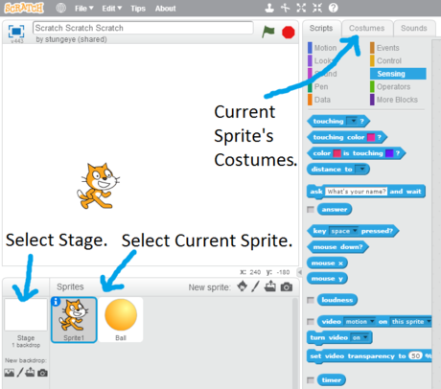Select the More Blocks category
441x389 pixels.
click(x=394, y=100)
